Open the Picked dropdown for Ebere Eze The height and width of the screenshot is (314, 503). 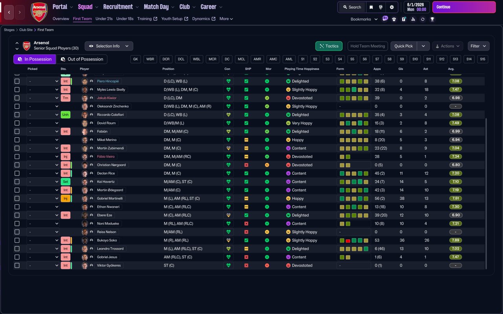[x=43, y=215]
